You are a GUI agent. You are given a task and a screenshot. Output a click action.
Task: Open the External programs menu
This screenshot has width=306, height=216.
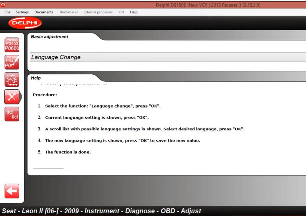click(x=98, y=12)
